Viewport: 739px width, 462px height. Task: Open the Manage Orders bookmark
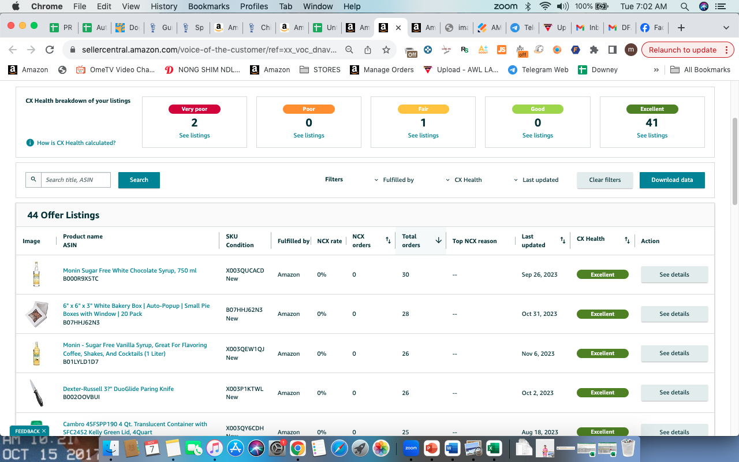point(382,70)
